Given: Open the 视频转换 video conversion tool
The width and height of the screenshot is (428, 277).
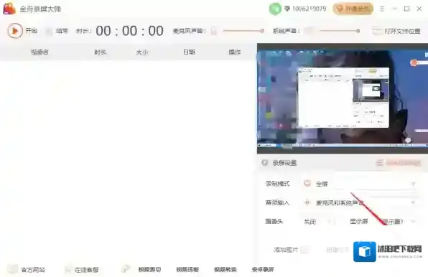Looking at the screenshot, I should click(x=225, y=269).
